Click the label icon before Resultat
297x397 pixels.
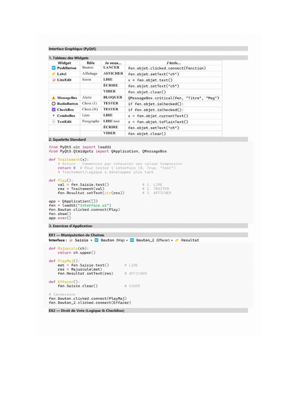pyautogui.click(x=177, y=240)
